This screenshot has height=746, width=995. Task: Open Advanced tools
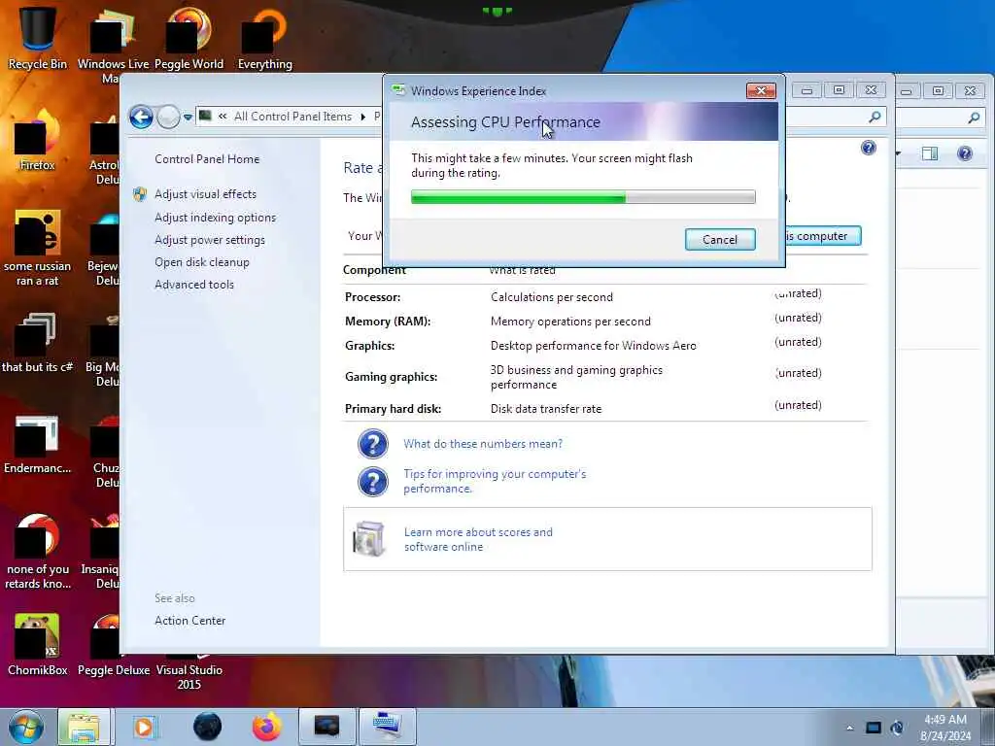coord(194,285)
